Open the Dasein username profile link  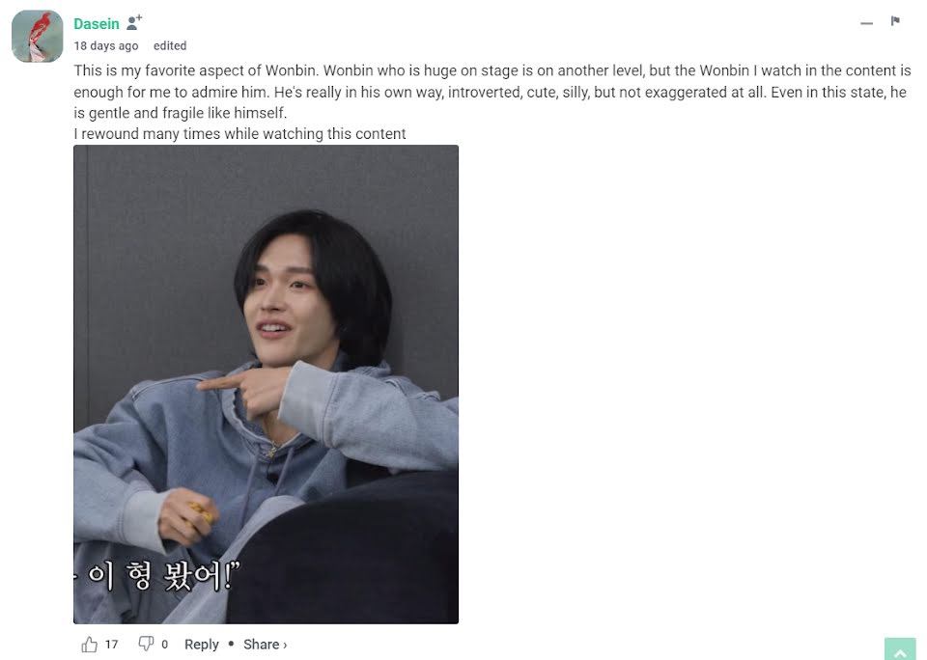click(97, 23)
